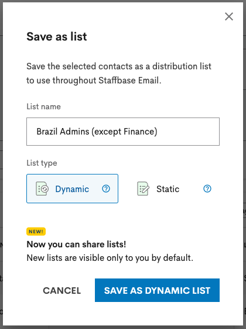The height and width of the screenshot is (329, 246).
Task: Cancel saving the list
Action: point(62,290)
